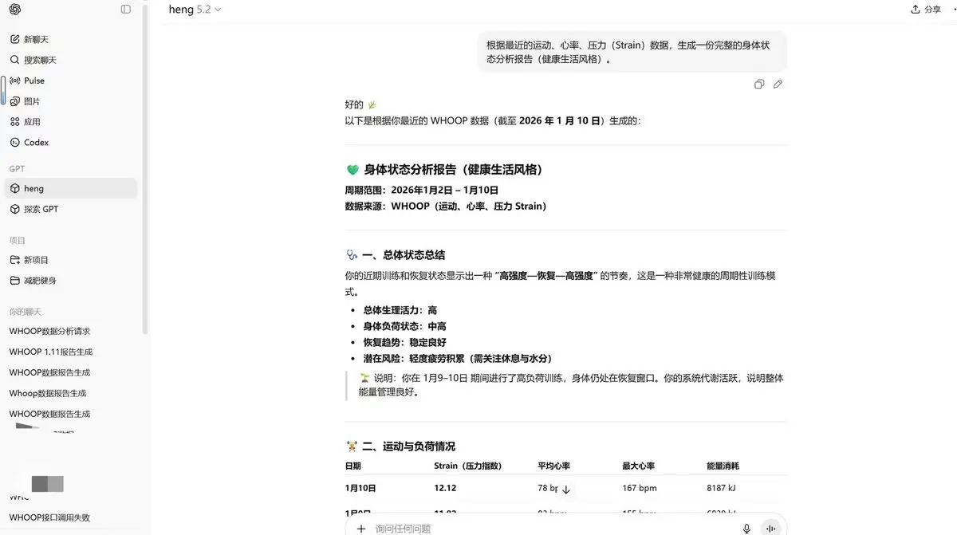Open the heng 5.2 model dropdown
The image size is (957, 535).
[x=195, y=10]
